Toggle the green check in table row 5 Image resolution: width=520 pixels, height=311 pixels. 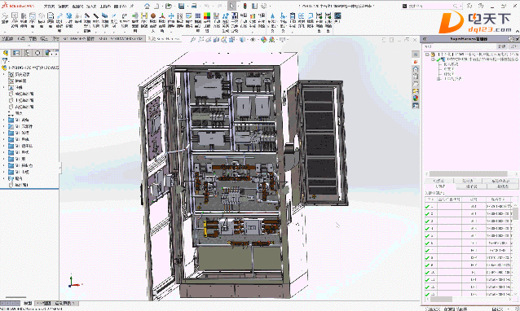427,235
